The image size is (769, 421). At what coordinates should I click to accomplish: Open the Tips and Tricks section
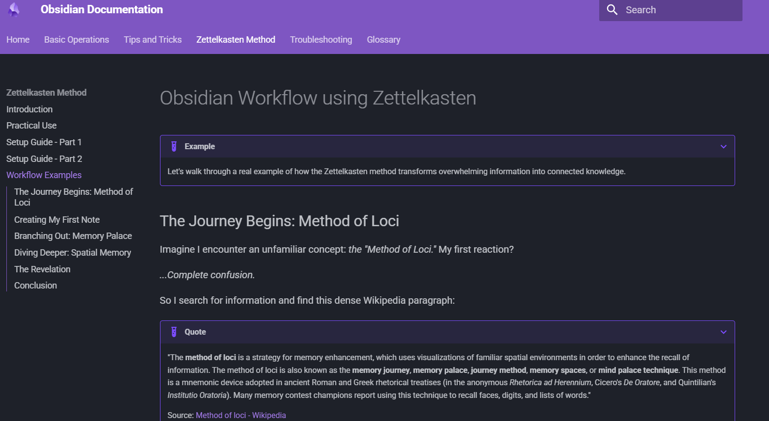pos(153,39)
